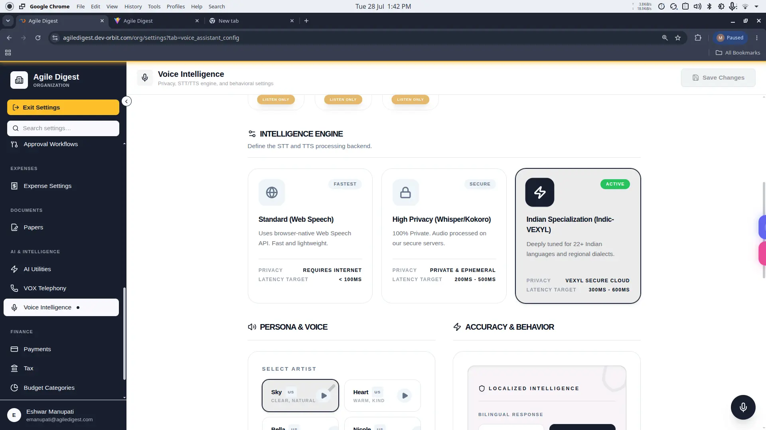The height and width of the screenshot is (430, 766).
Task: Click the Accuracy & Behavior lightning icon
Action: click(457, 327)
